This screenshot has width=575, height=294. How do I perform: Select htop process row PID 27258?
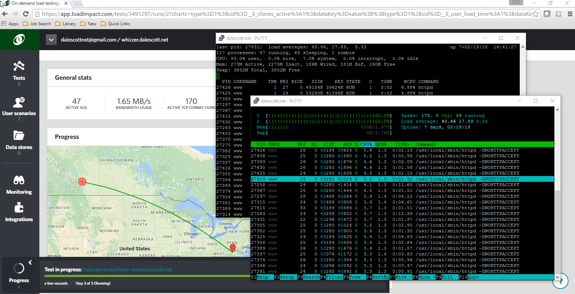click(402, 185)
